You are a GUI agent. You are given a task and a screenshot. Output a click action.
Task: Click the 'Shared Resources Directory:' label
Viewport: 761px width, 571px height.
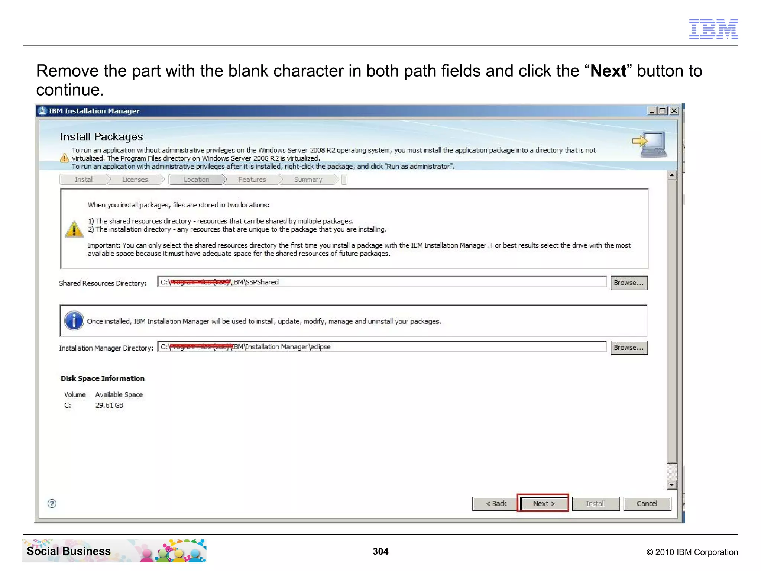click(103, 283)
